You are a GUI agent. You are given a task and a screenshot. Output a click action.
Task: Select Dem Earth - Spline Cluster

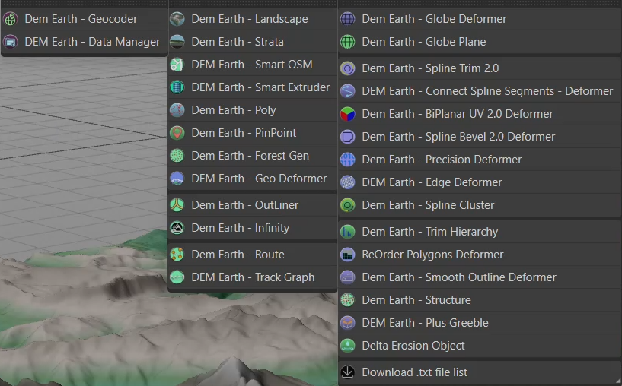coord(480,205)
